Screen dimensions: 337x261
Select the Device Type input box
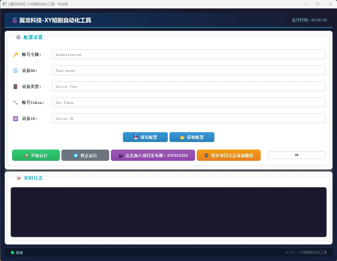(188, 87)
